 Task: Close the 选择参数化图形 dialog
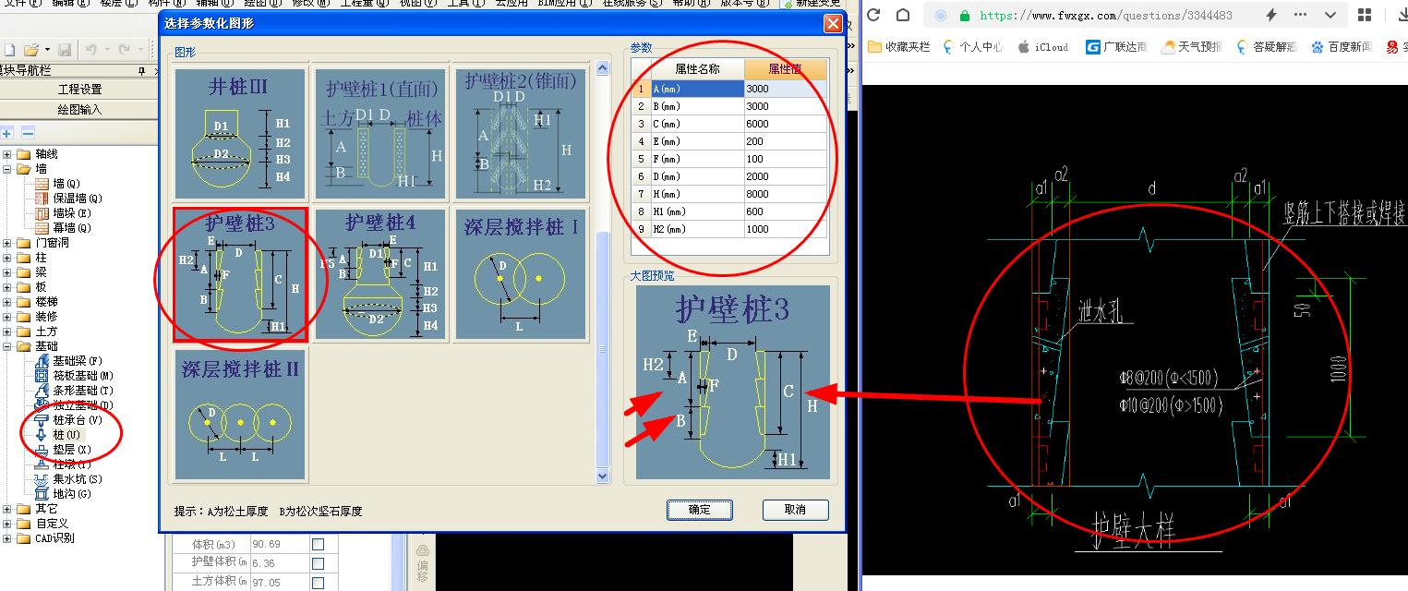click(833, 24)
